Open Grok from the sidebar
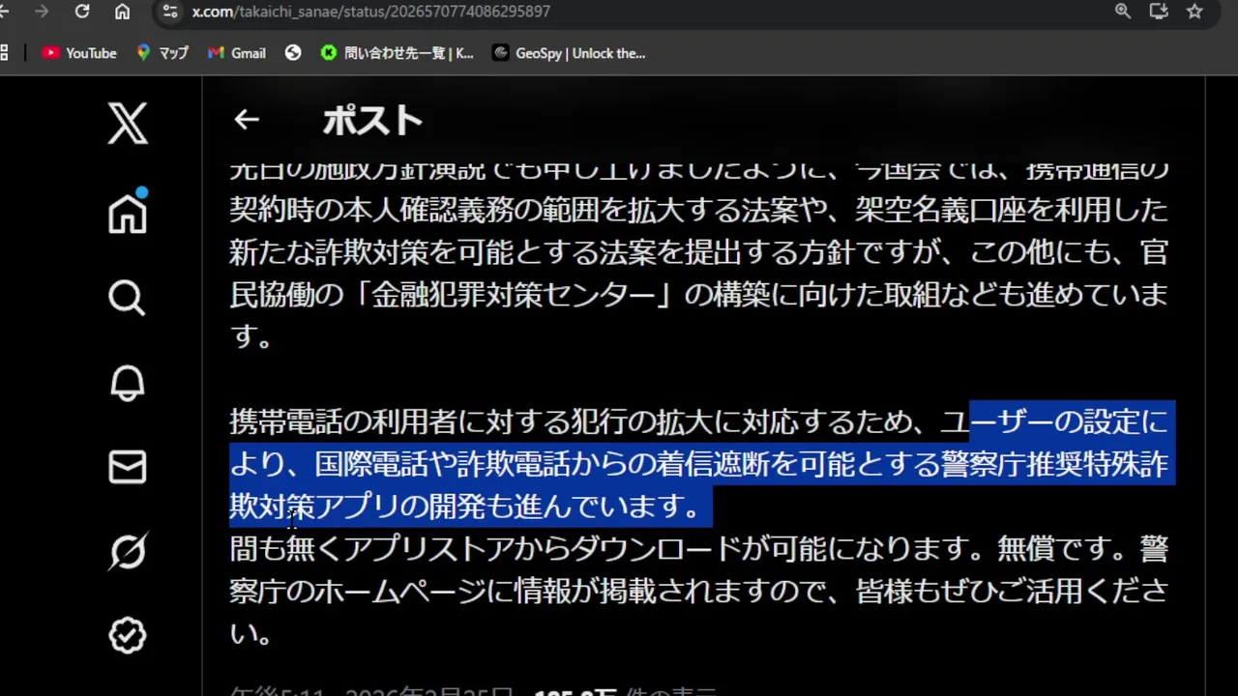Screen dimensions: 1238x696 point(128,552)
